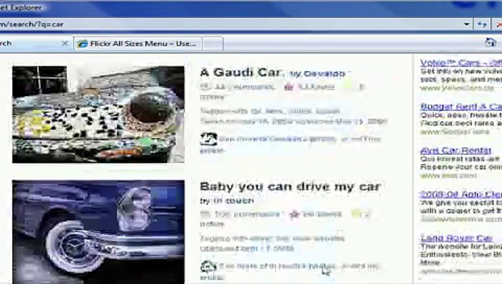Click the refresh page icon
Image resolution: width=502 pixels, height=284 pixels.
coord(482,24)
